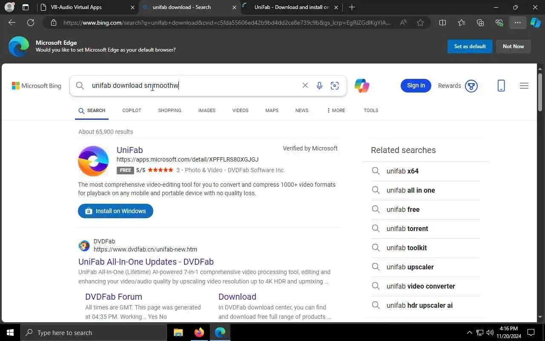The height and width of the screenshot is (341, 545).
Task: Click the browser address bar URL
Action: pos(227,23)
